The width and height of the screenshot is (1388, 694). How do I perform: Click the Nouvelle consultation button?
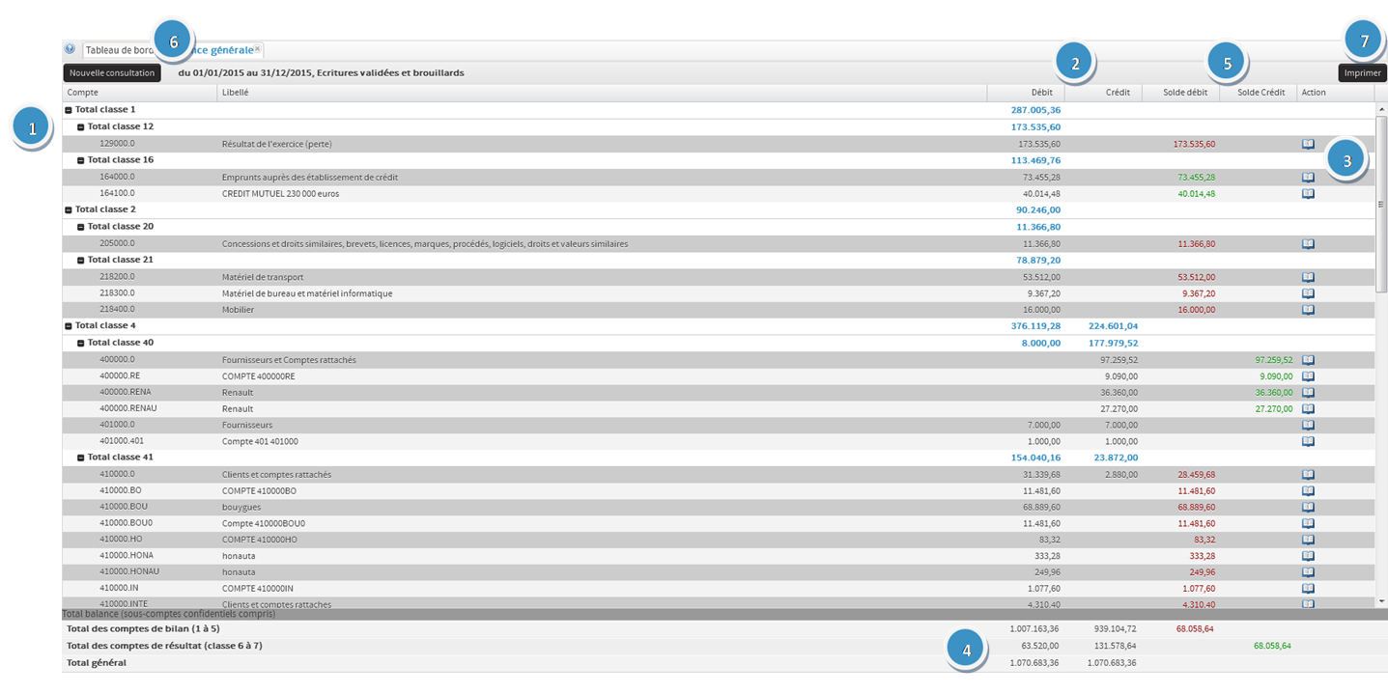point(112,72)
